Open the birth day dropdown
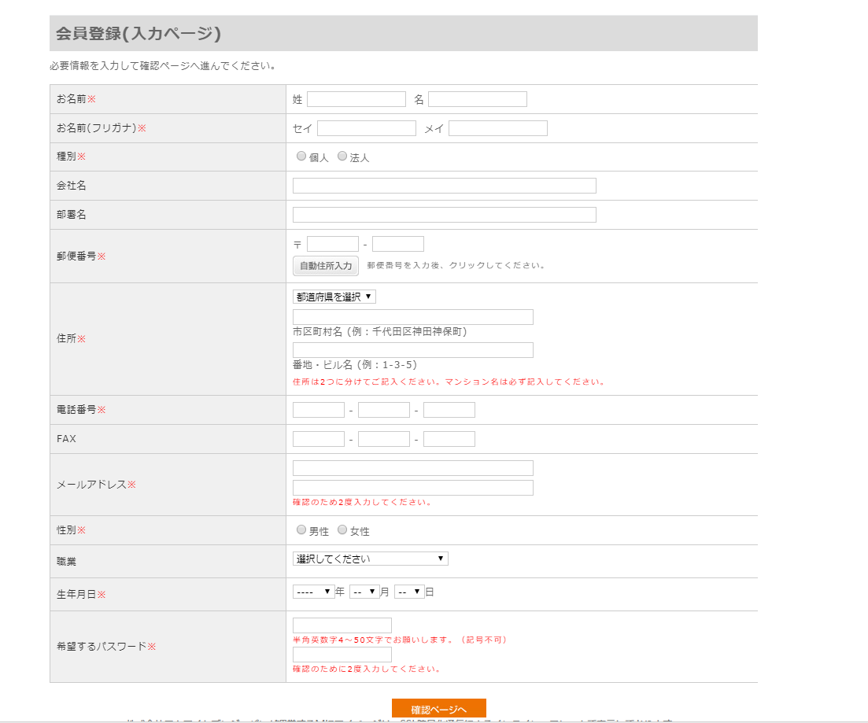Screen dimensions: 868x723 (409, 592)
